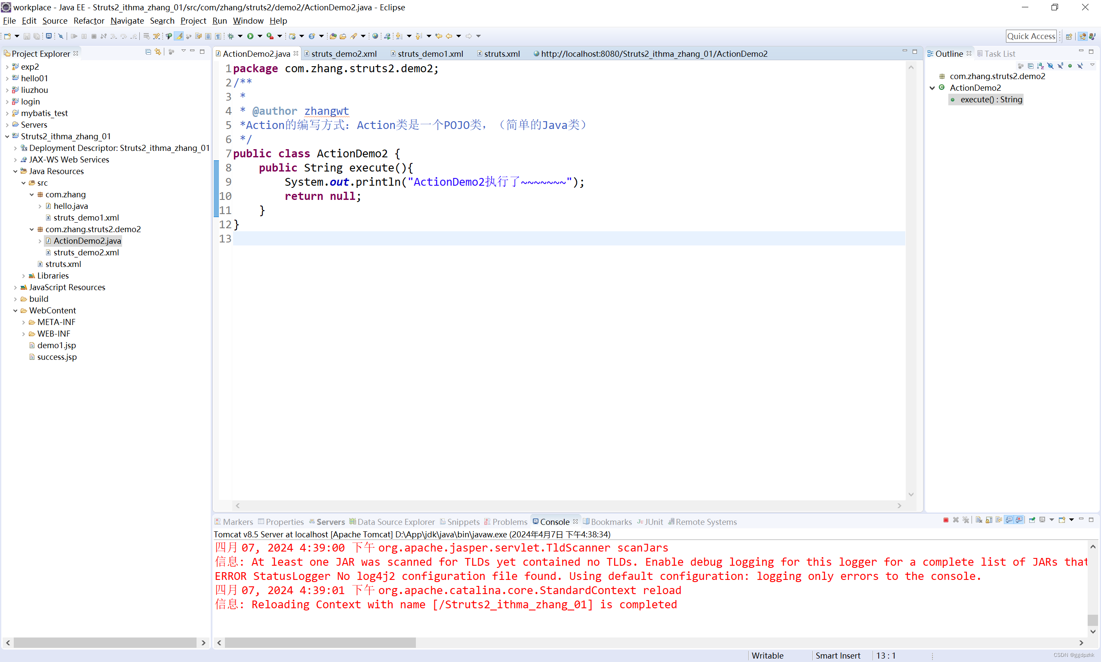Click the Previous Annotation icon

click(x=418, y=36)
